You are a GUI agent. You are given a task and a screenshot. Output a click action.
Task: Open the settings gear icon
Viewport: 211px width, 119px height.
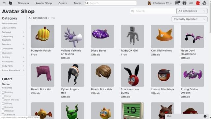pyautogui.click(x=204, y=3)
